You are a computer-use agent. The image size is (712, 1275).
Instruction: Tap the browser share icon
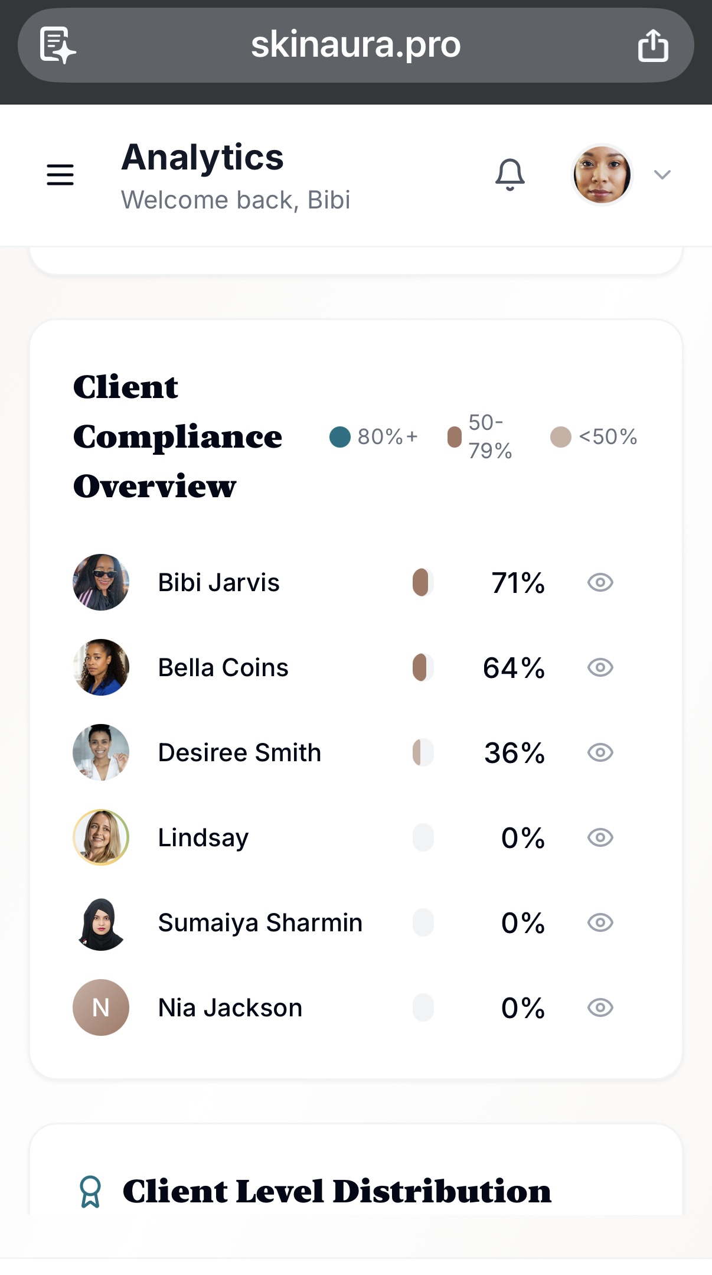653,45
